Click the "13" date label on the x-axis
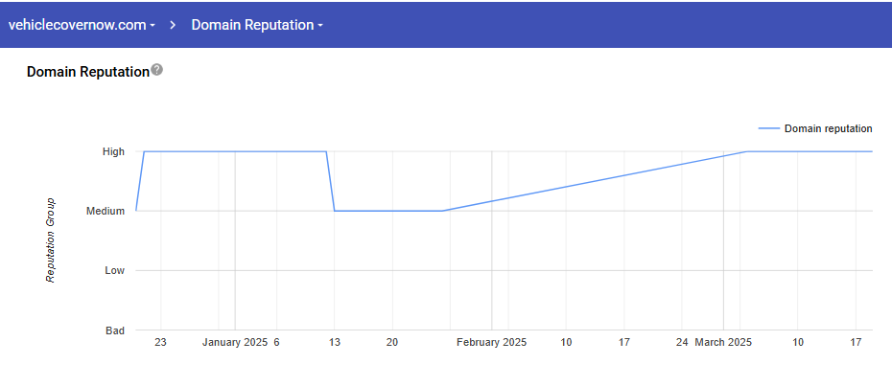Screen dimensions: 892x387 (x=335, y=342)
